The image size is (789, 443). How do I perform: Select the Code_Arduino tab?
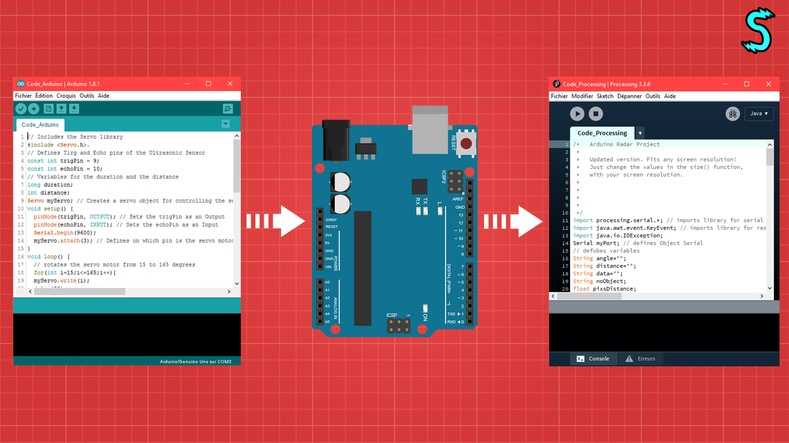[40, 125]
